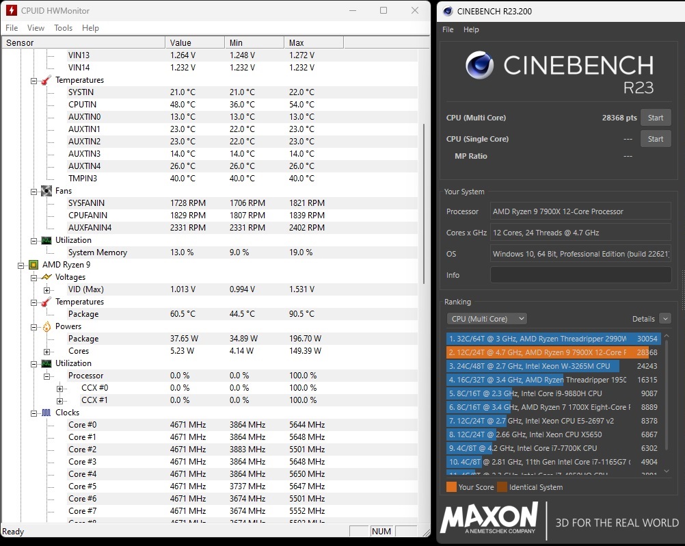The height and width of the screenshot is (546, 685).
Task: Click the Clocks waveform icon
Action: [x=46, y=412]
